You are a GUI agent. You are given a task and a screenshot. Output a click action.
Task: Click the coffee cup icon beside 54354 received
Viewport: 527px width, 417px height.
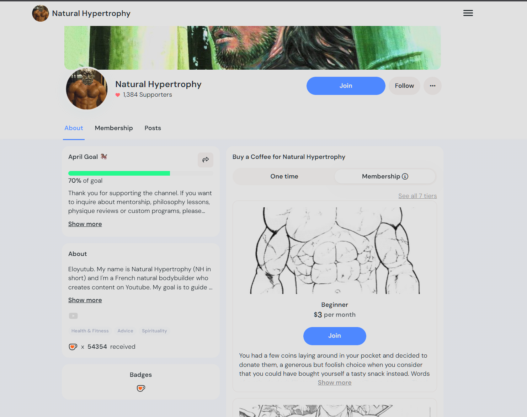73,347
